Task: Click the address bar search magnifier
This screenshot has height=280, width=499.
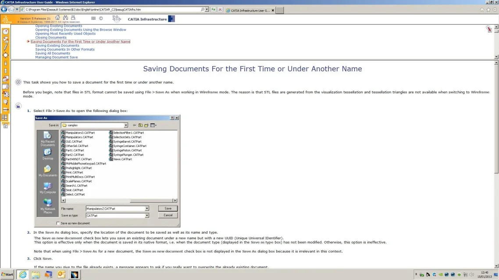Action: pos(203,10)
